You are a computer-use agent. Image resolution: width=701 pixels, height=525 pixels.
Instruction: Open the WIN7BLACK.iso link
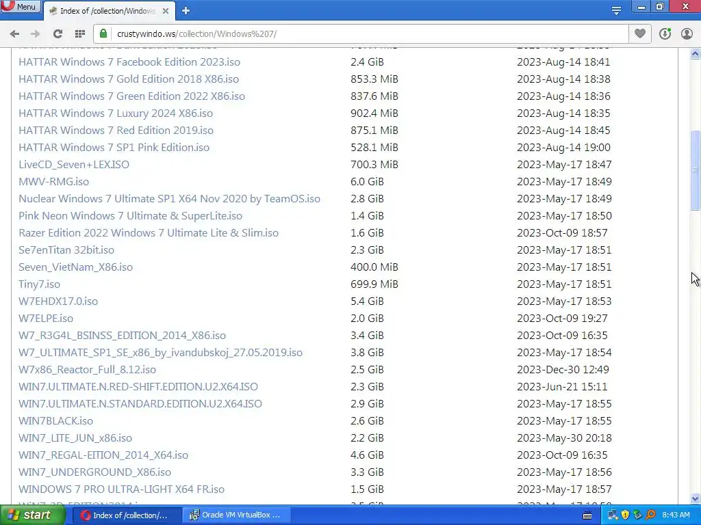click(56, 421)
